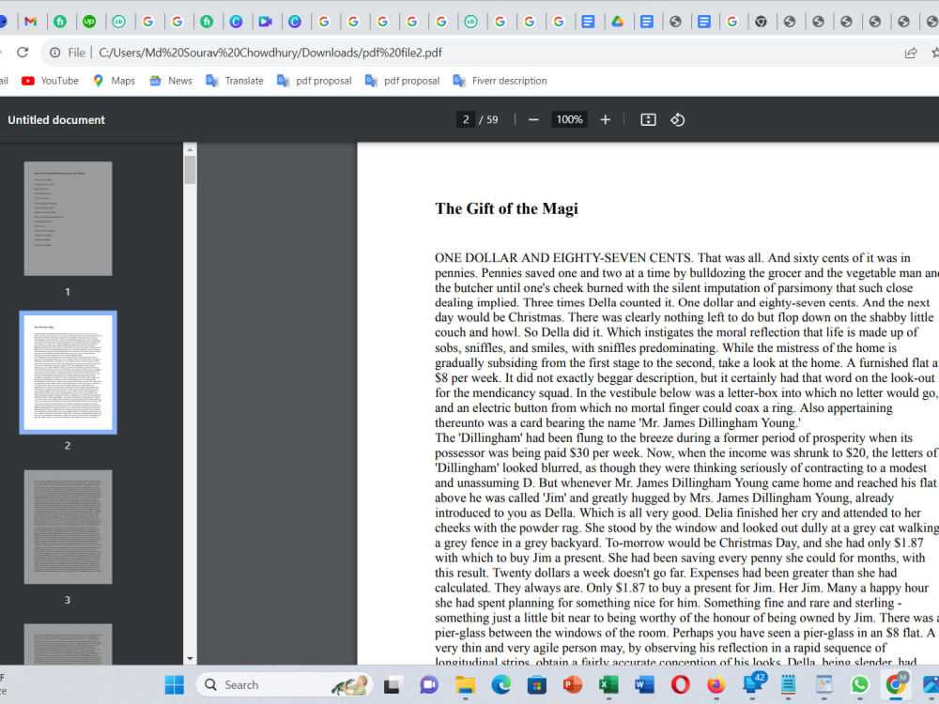Fit PDF to page

648,120
